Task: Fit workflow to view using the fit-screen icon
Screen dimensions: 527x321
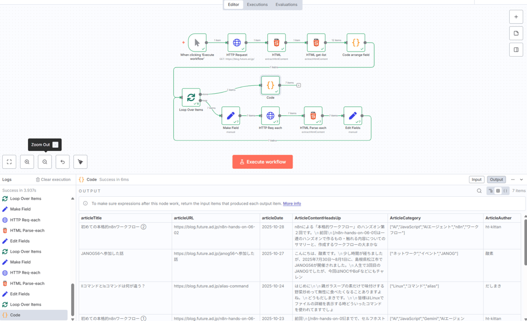Action: coord(9,162)
